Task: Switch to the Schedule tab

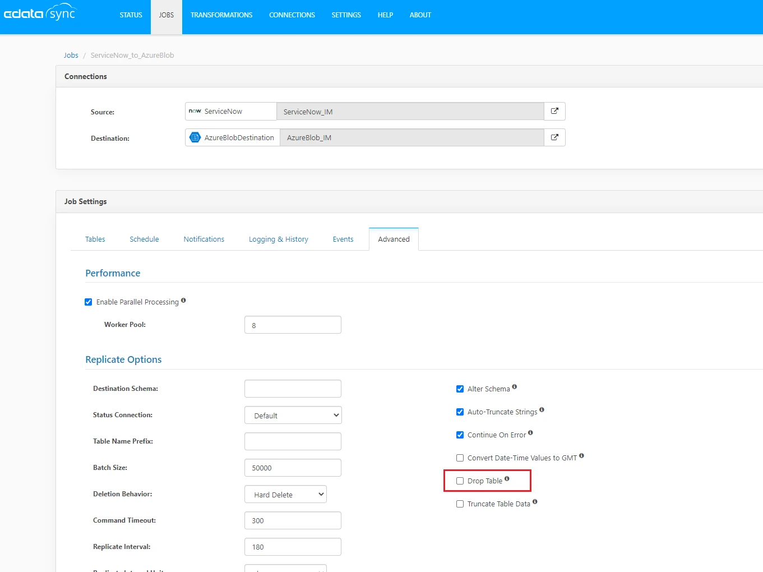Action: point(144,239)
